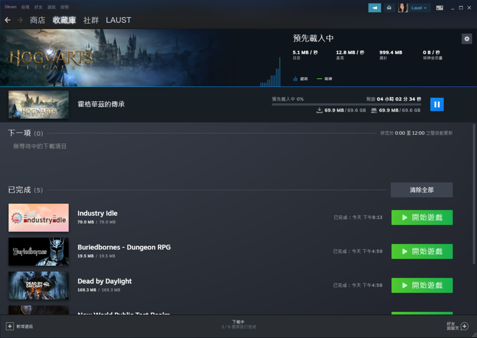Viewport: 477px width, 338px height.
Task: Open friends and chat plus icon
Action: 464,326
